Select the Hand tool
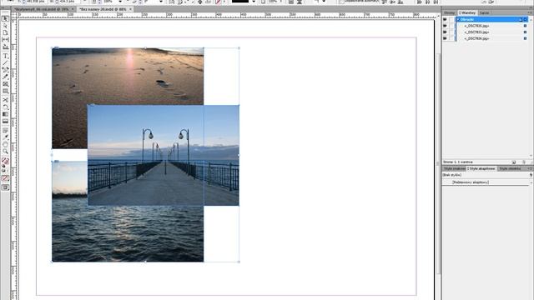The width and height of the screenshot is (534, 300). point(6,144)
